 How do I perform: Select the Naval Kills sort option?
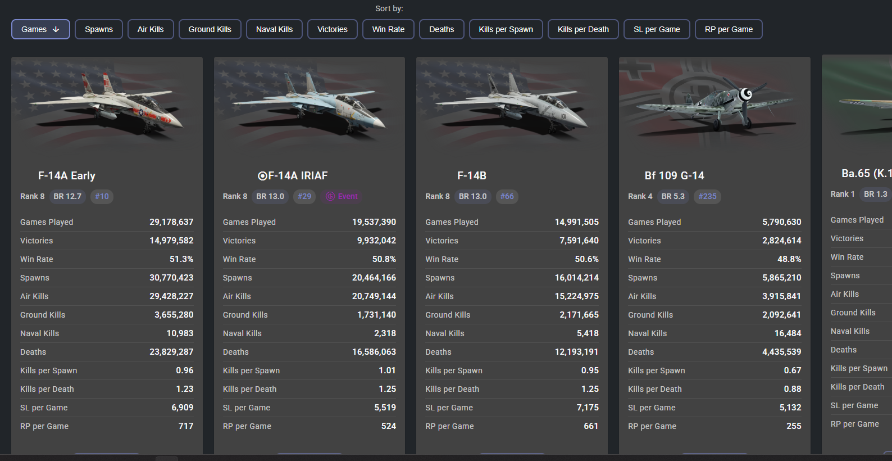(x=274, y=29)
